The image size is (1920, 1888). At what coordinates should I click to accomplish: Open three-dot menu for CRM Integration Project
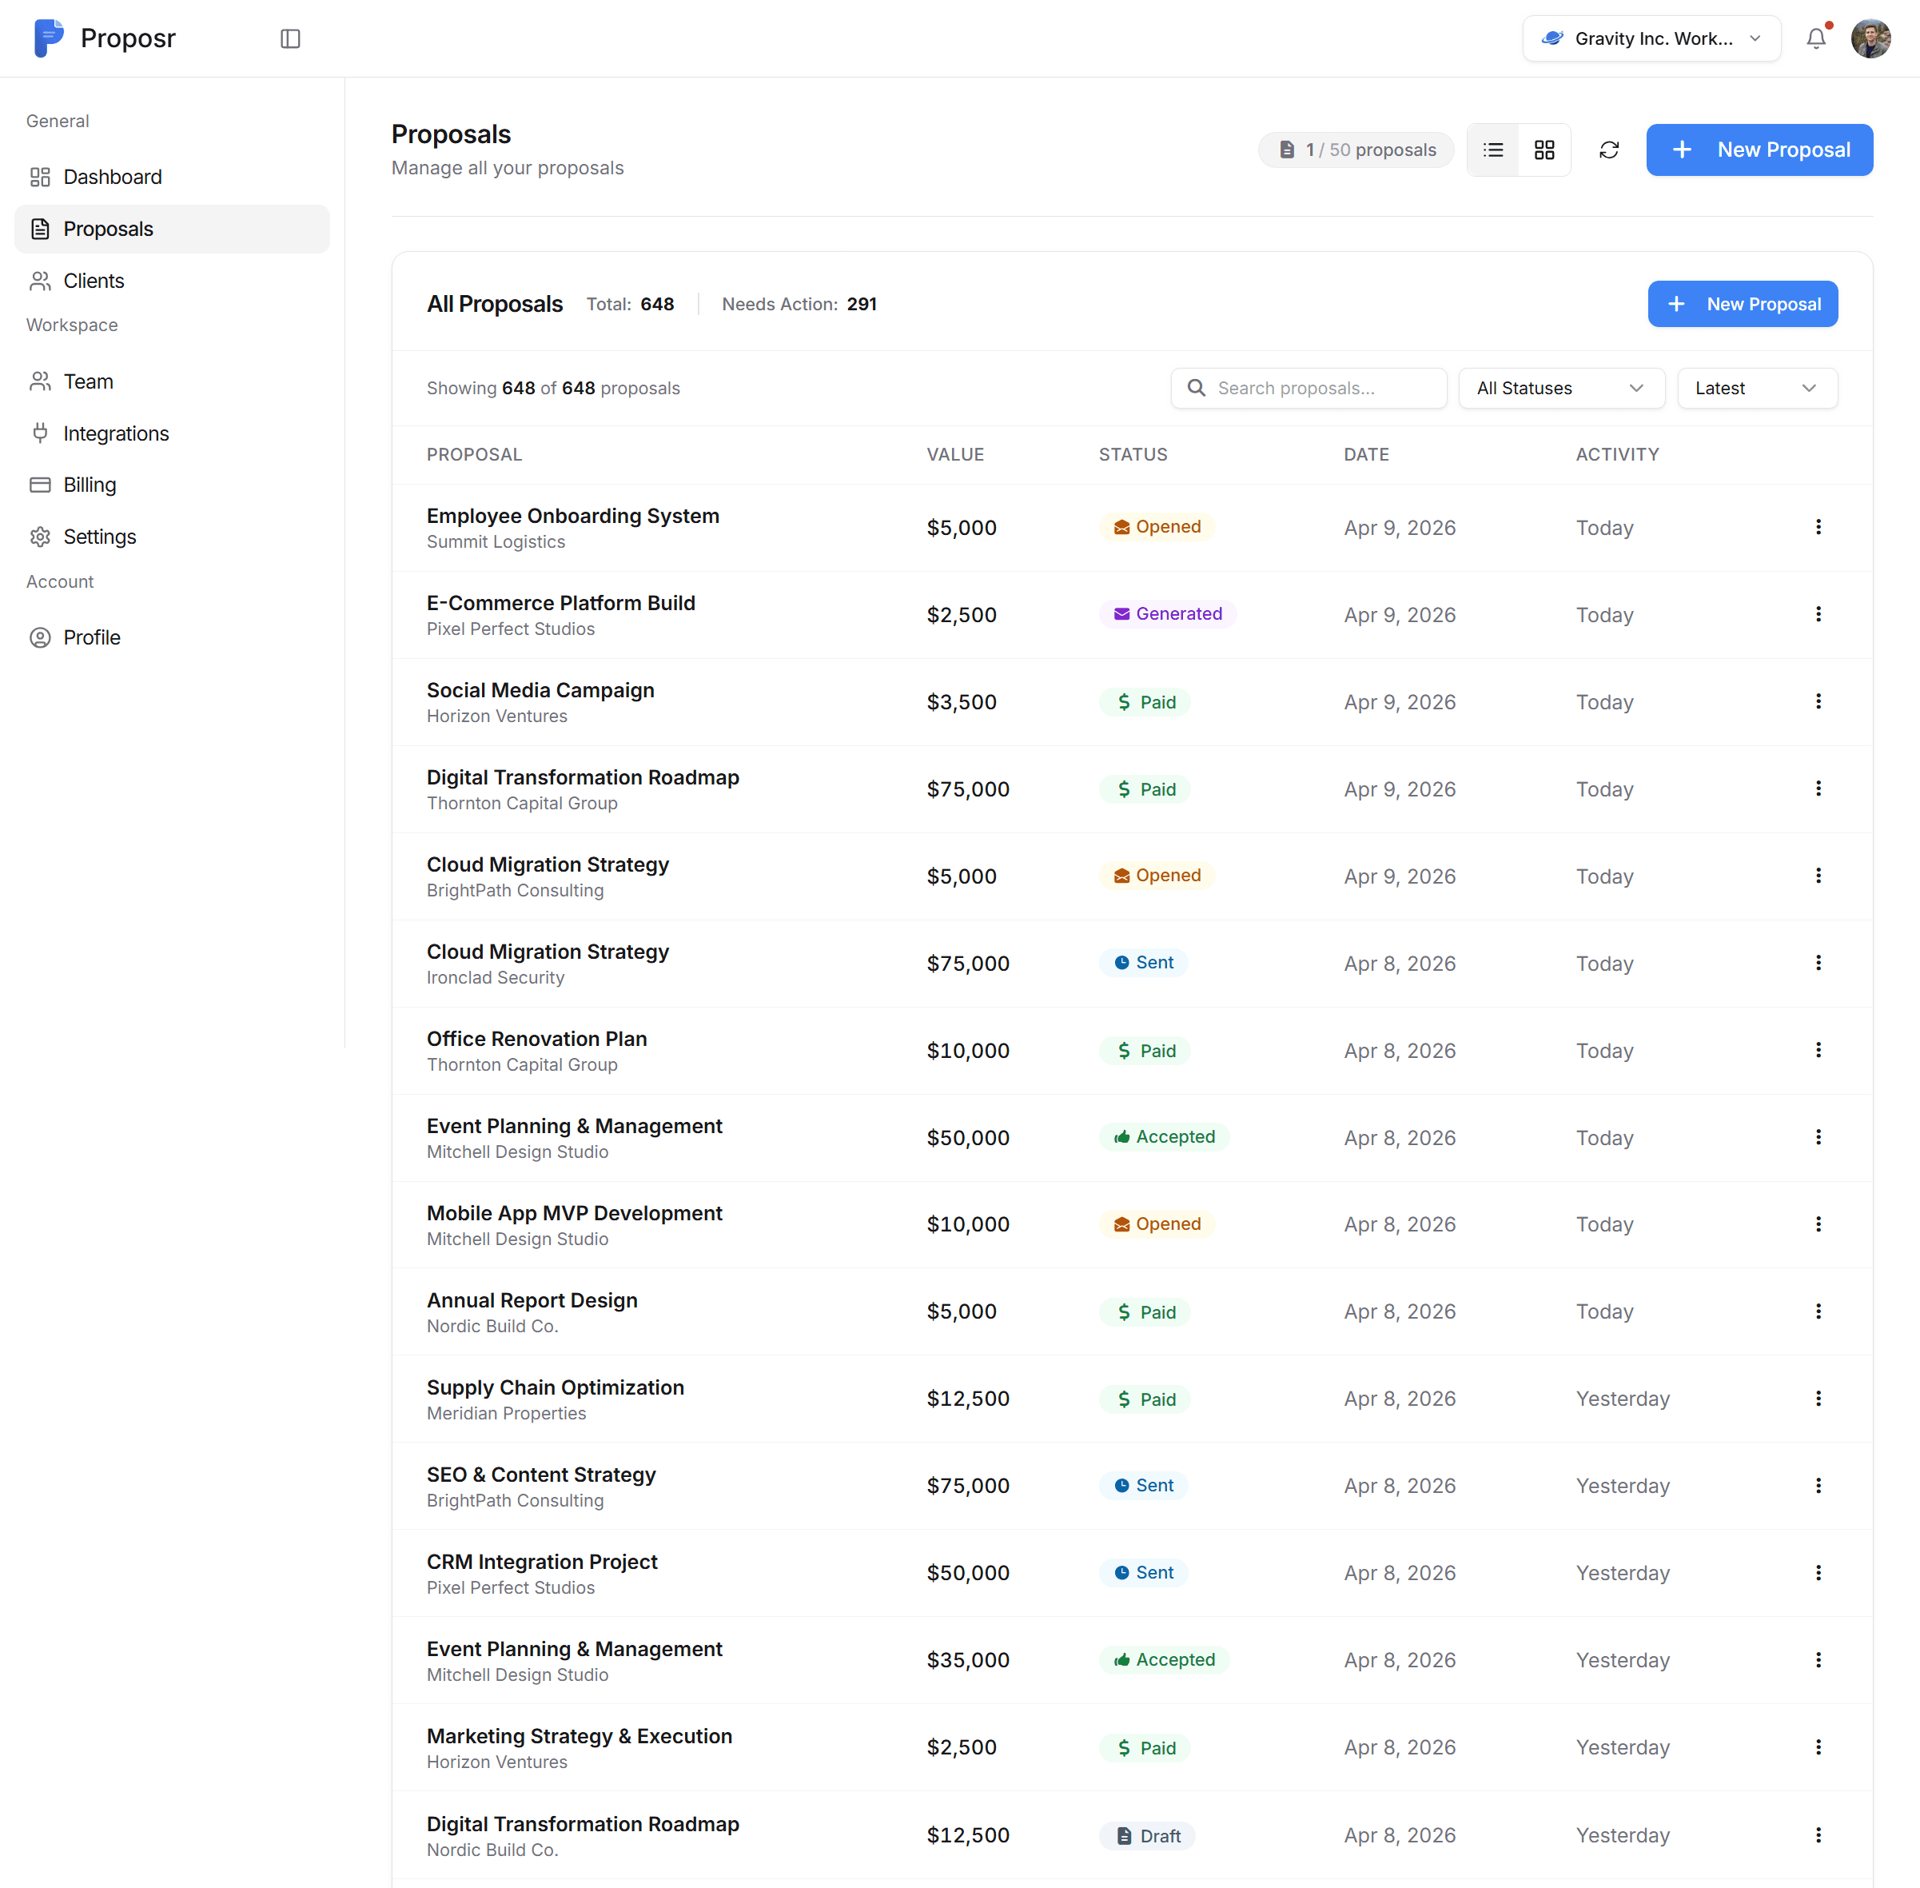coord(1817,1573)
